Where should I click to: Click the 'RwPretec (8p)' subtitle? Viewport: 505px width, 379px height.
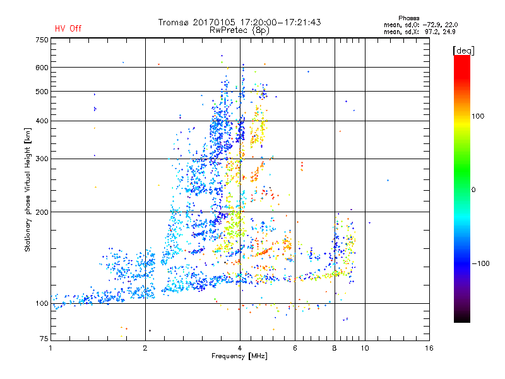point(239,30)
